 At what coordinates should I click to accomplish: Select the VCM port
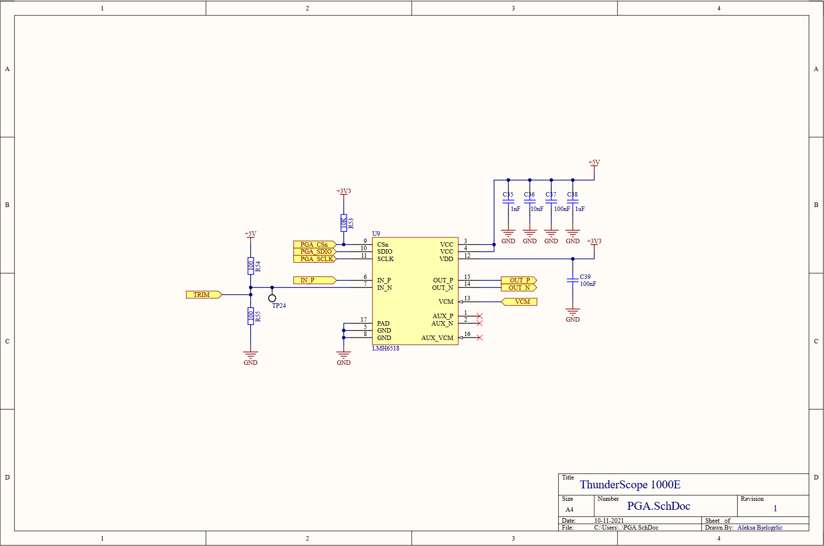coord(519,302)
